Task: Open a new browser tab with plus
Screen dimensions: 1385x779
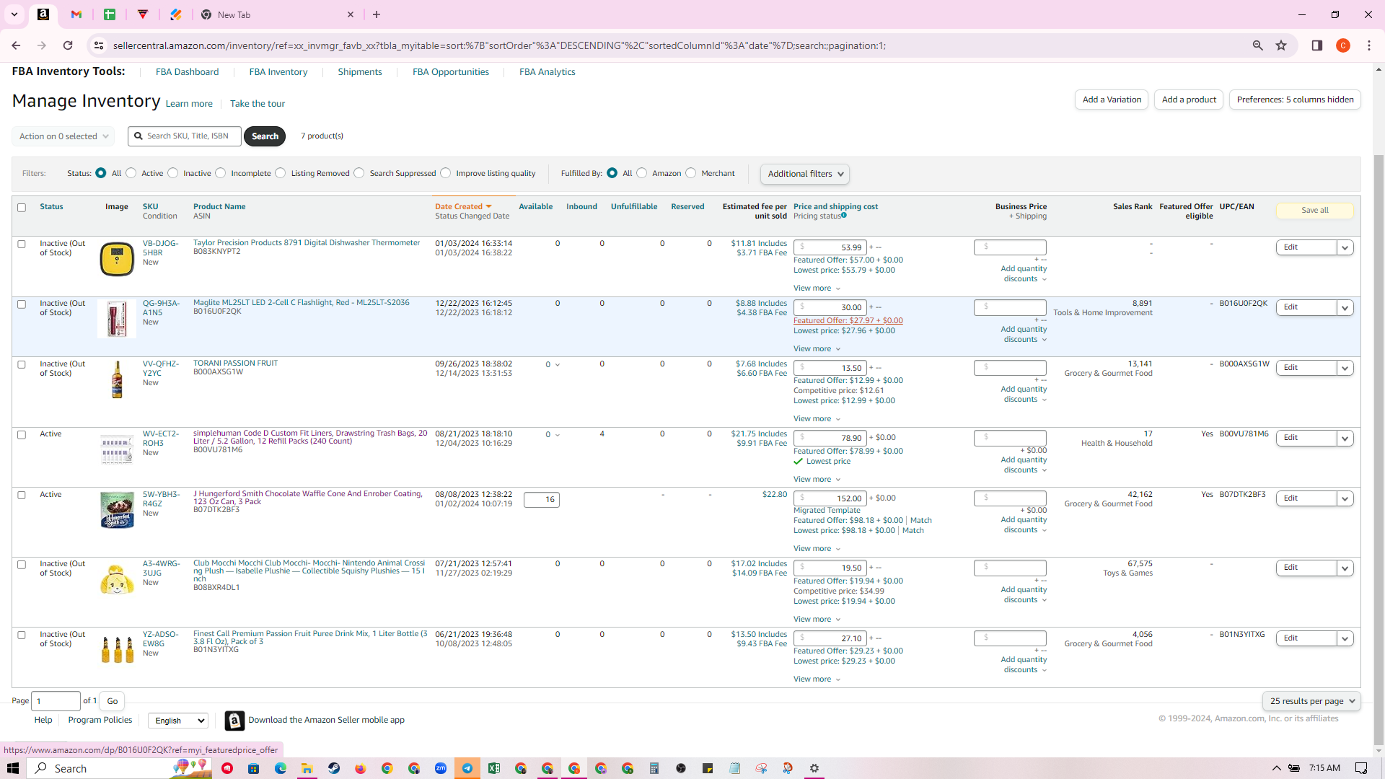Action: pyautogui.click(x=377, y=14)
